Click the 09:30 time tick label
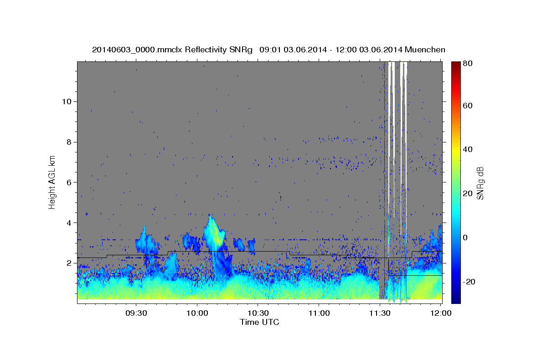 [136, 313]
